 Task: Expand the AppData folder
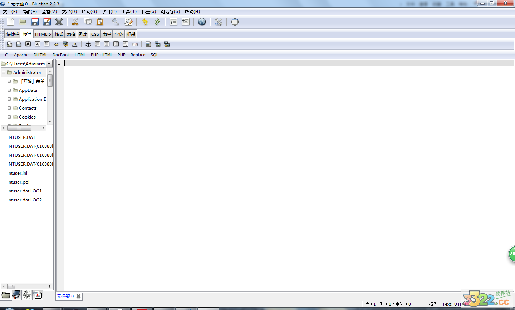(x=9, y=90)
